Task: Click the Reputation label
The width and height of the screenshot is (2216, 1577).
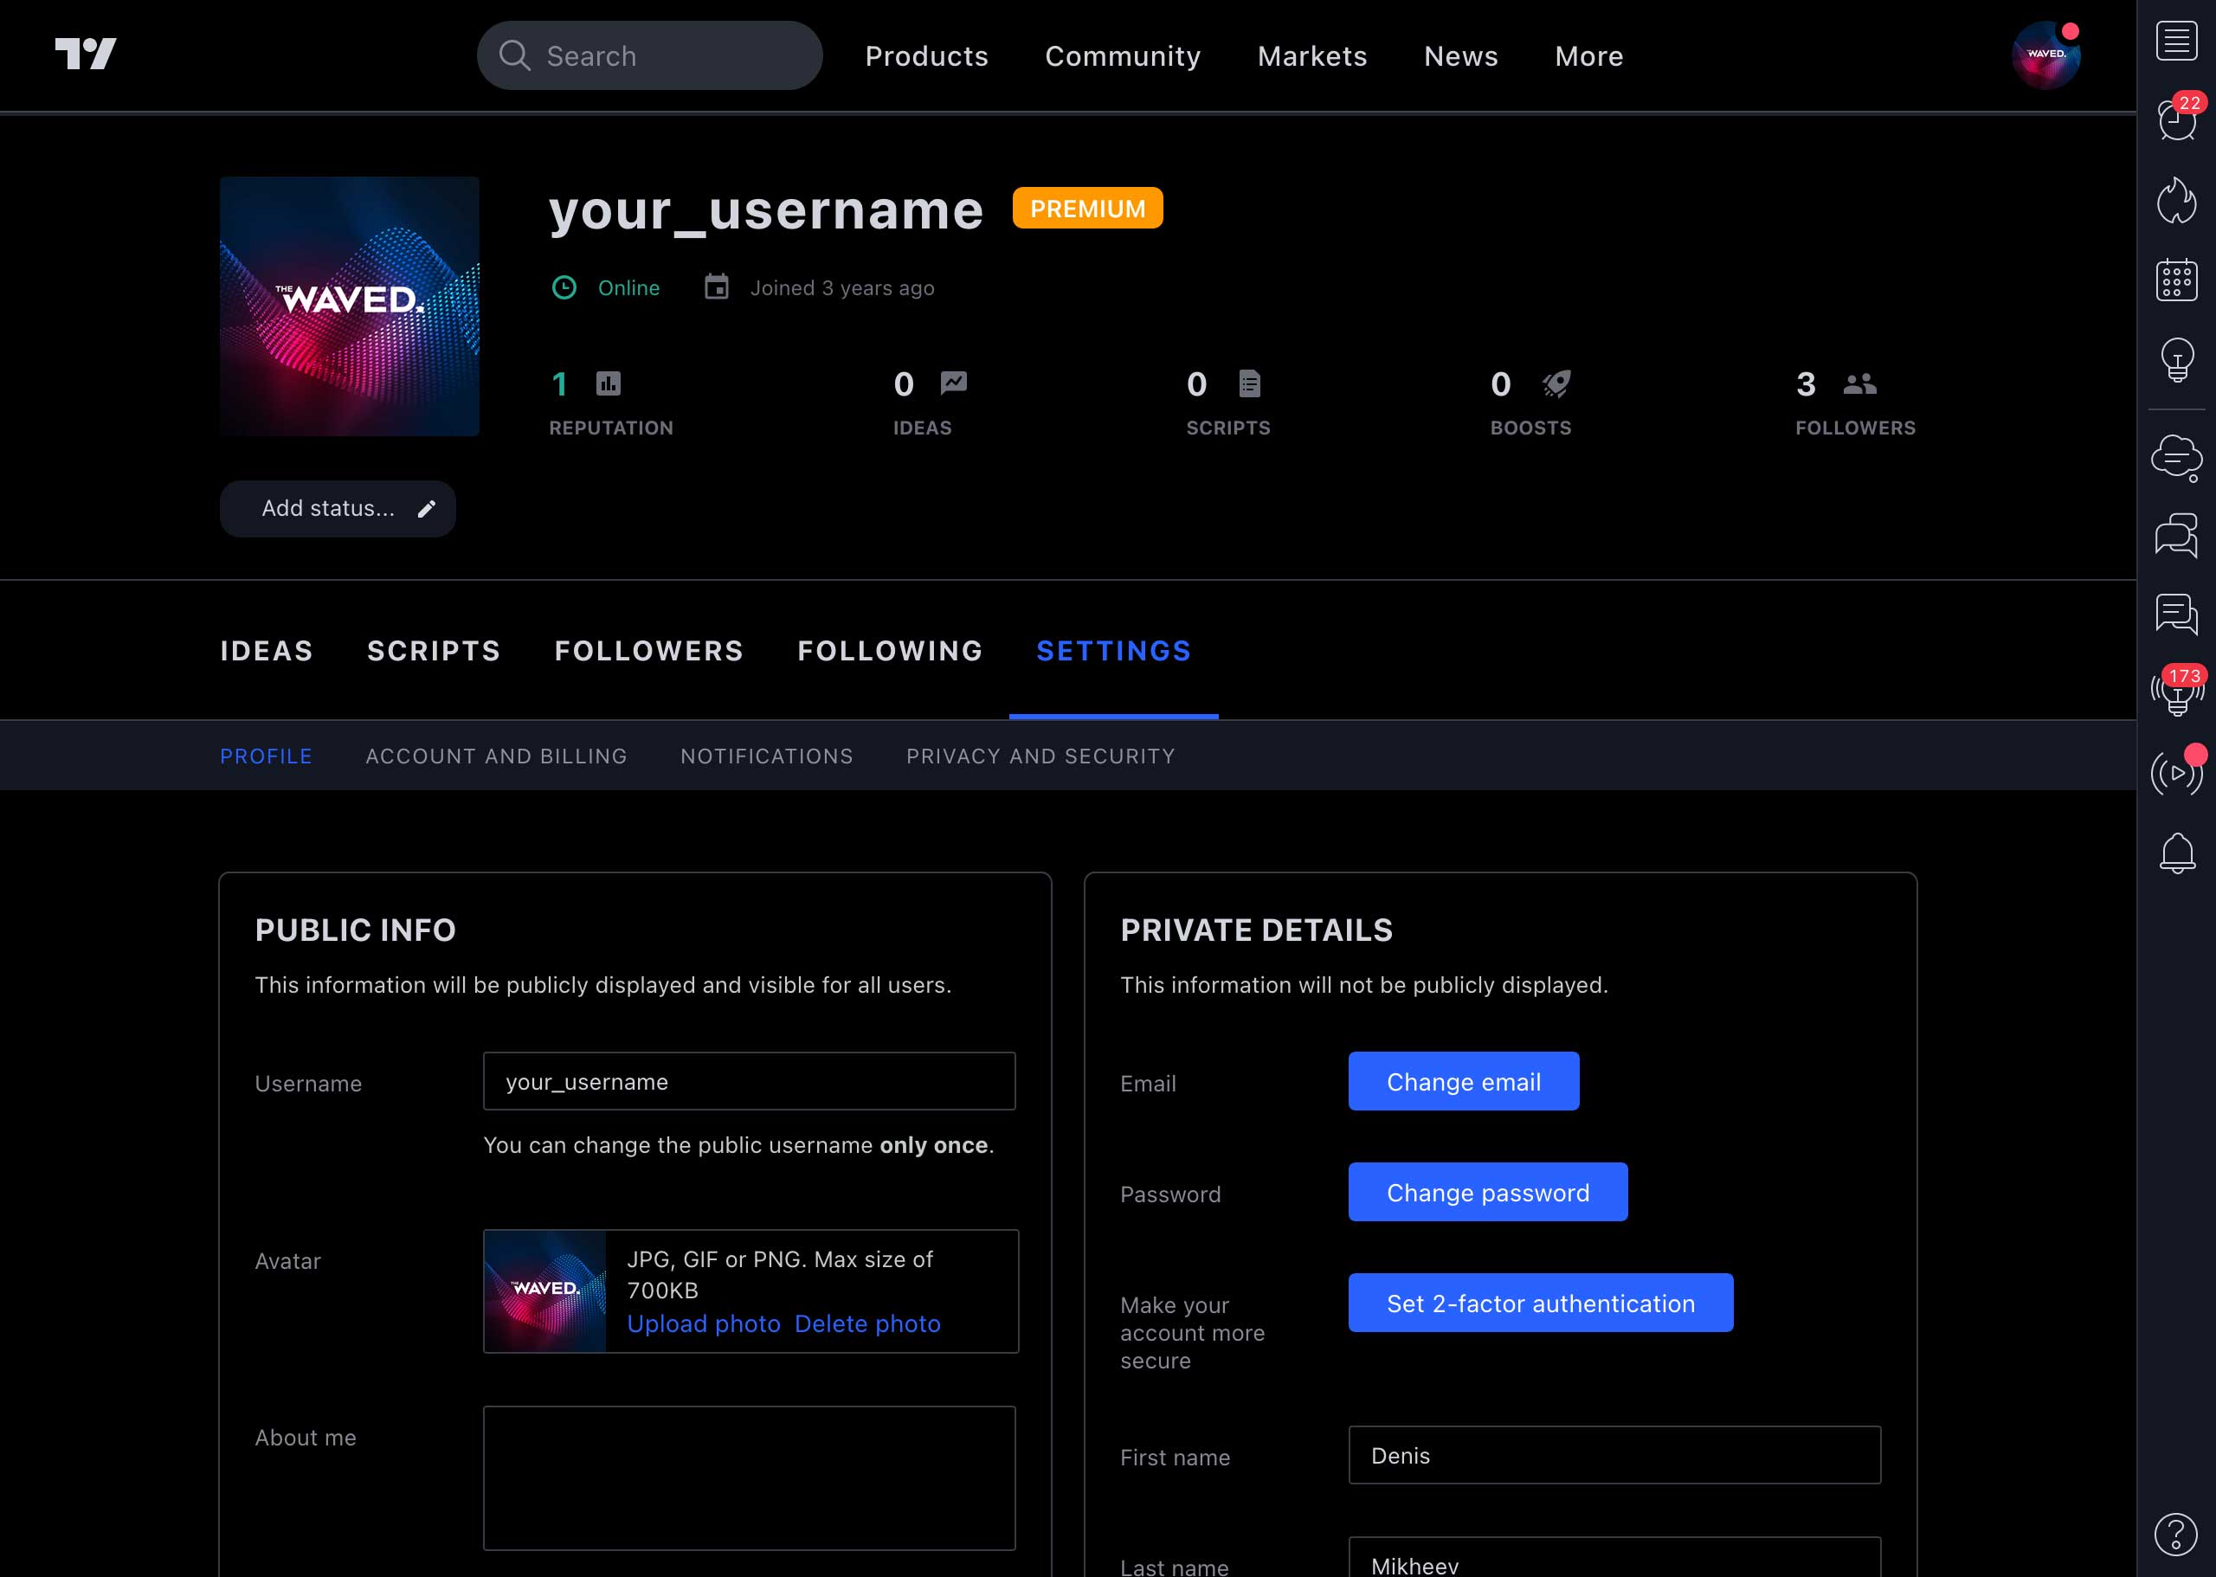Action: (x=611, y=428)
